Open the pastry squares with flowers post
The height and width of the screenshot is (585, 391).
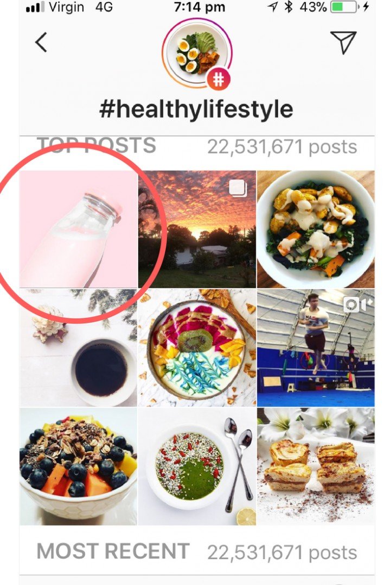coord(316,466)
